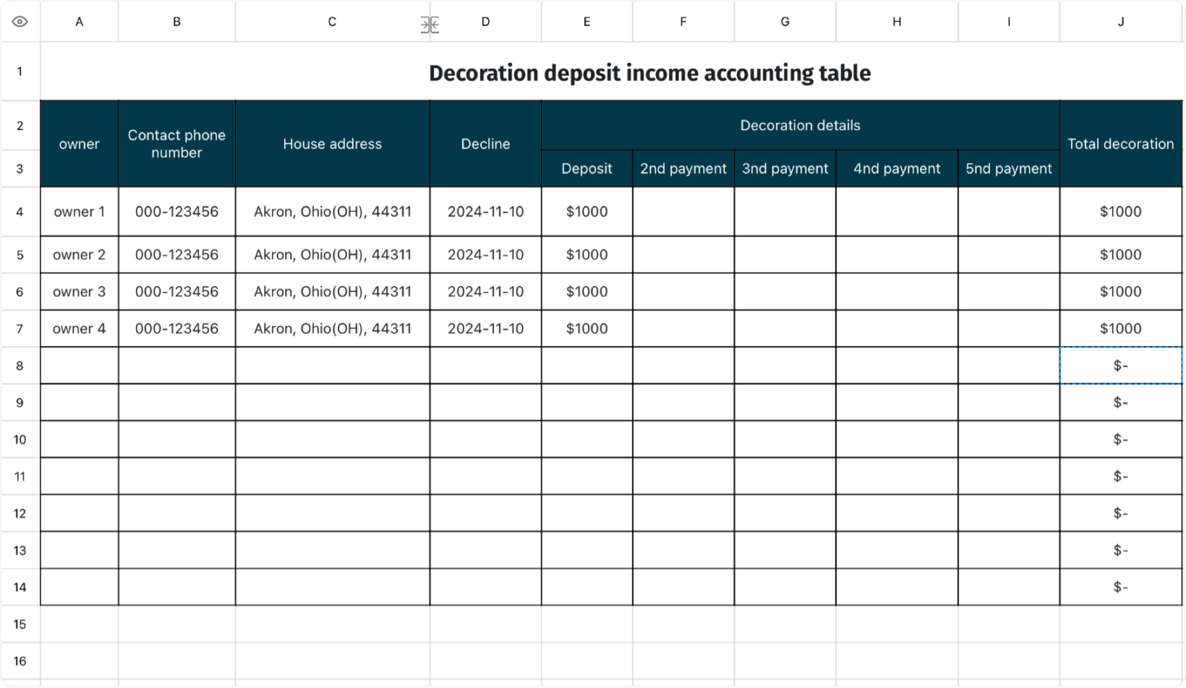Click the empty 2nd payment cell for owner 1
The image size is (1186, 688).
coord(683,212)
